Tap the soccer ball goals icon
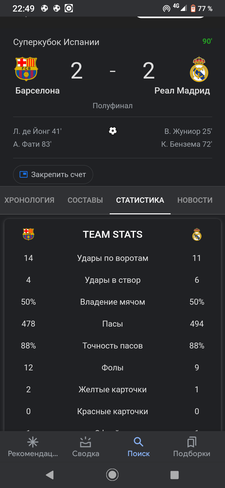This screenshot has height=488, width=225. [112, 131]
